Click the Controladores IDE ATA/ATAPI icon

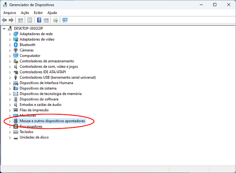(x=16, y=72)
